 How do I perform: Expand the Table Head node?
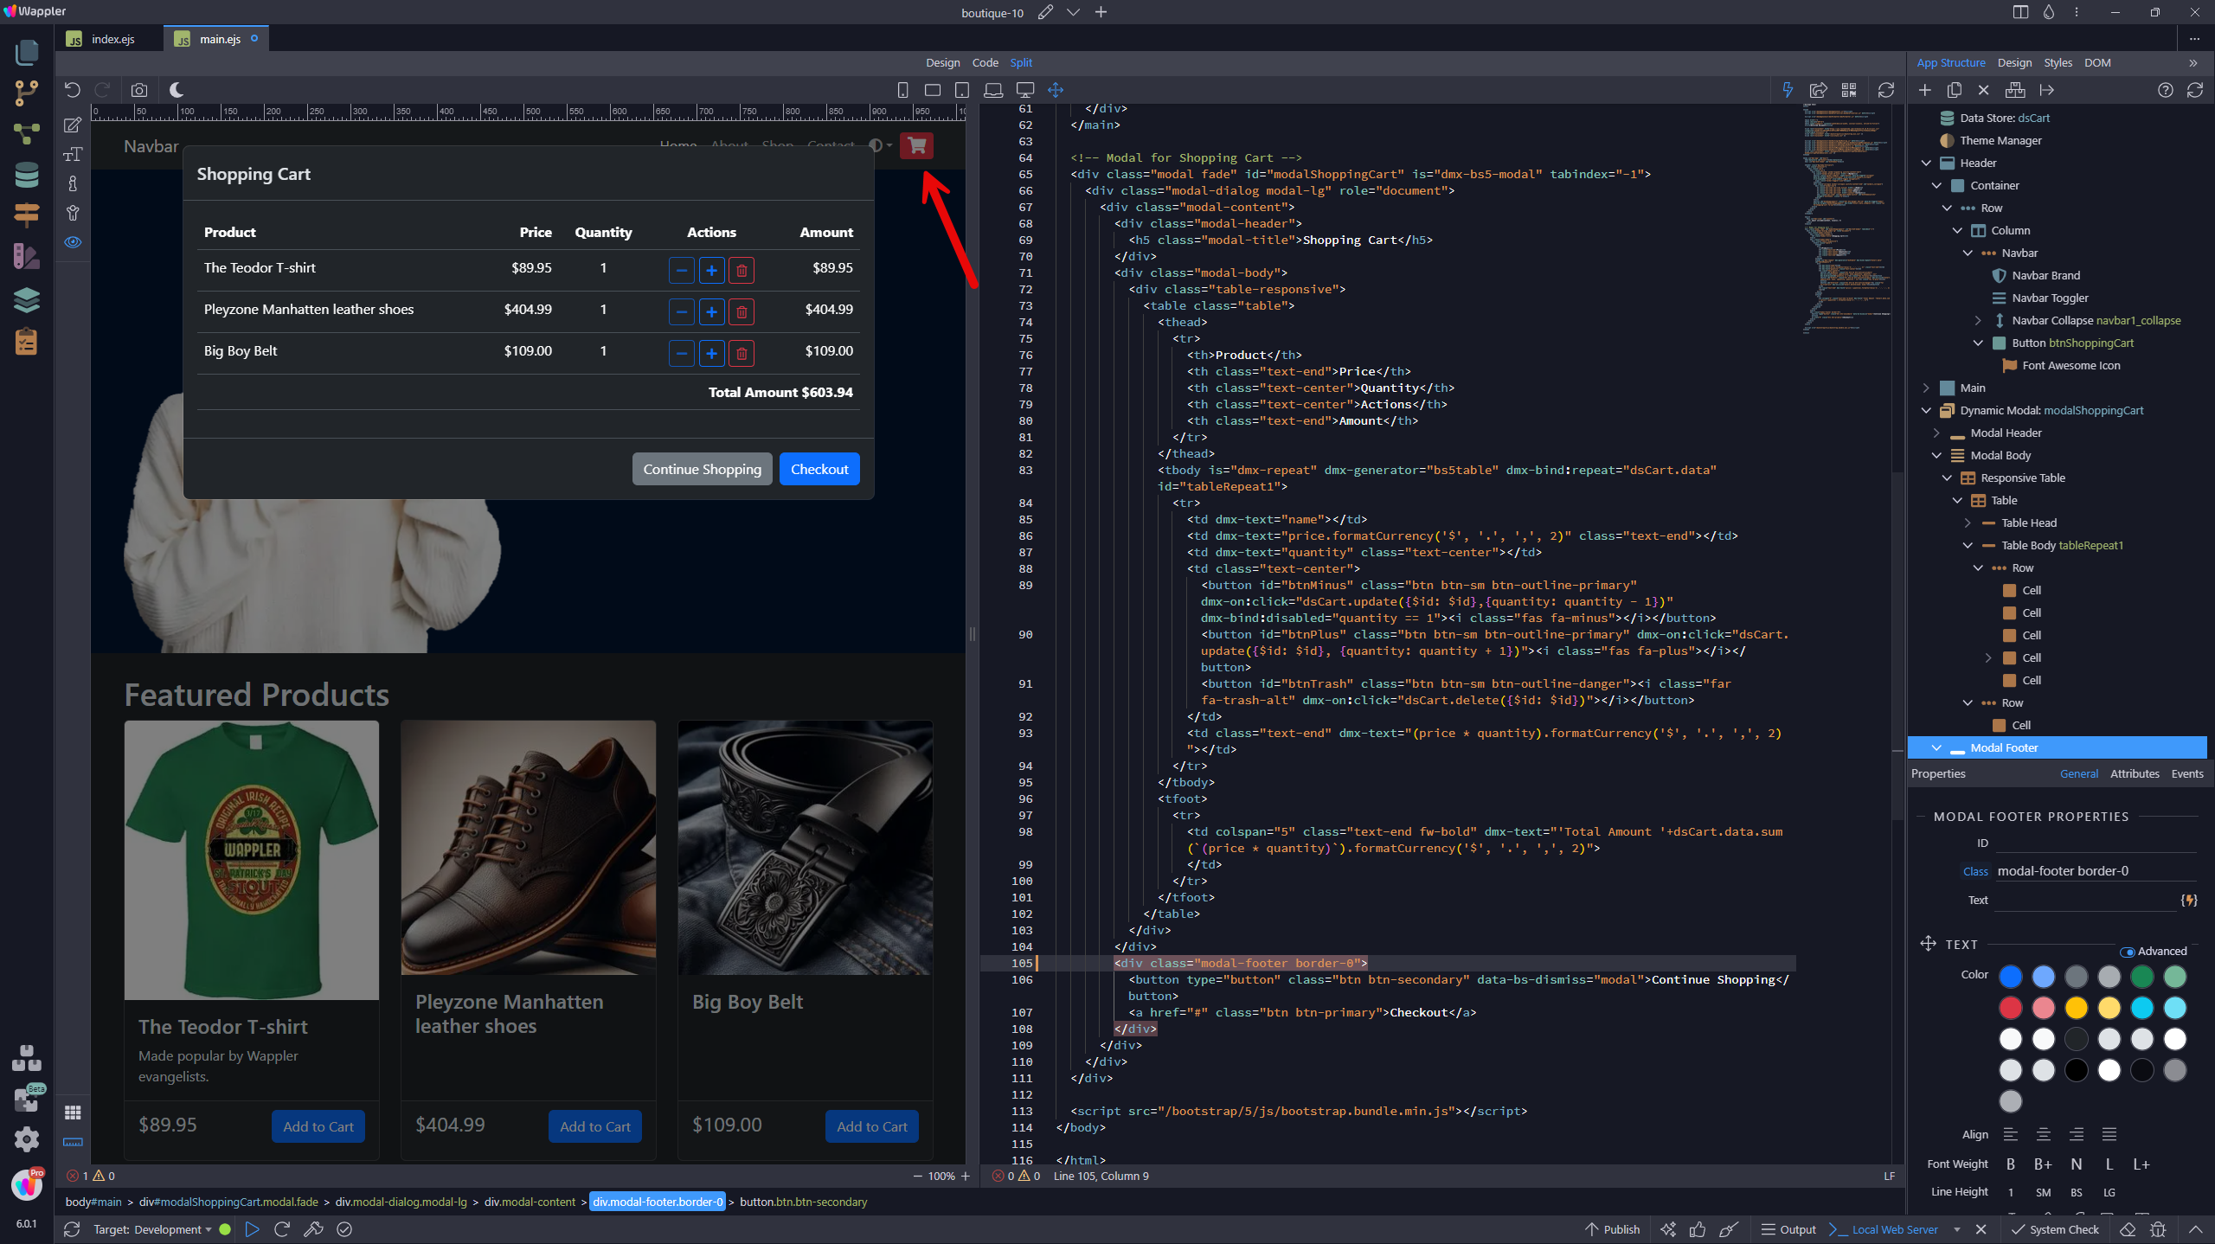click(1968, 523)
